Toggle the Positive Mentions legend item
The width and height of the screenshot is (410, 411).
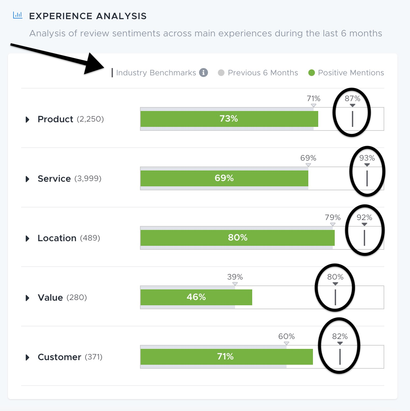(346, 73)
